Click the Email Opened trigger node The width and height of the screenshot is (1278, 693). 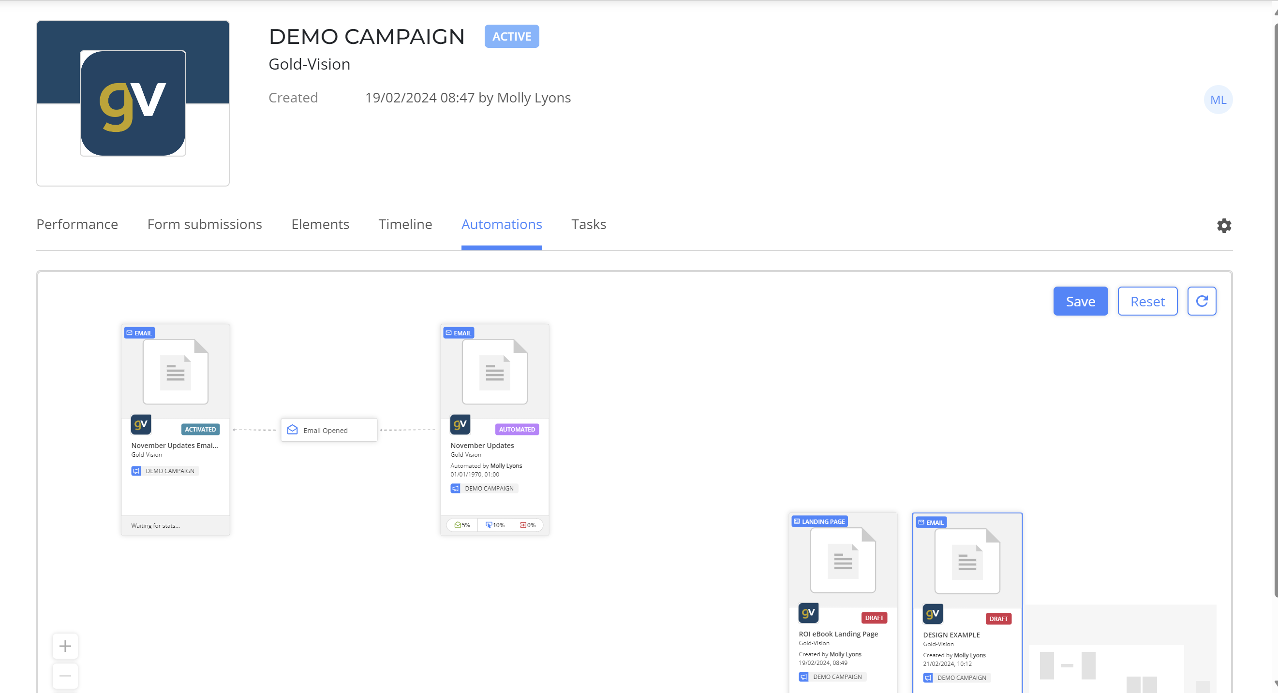329,430
